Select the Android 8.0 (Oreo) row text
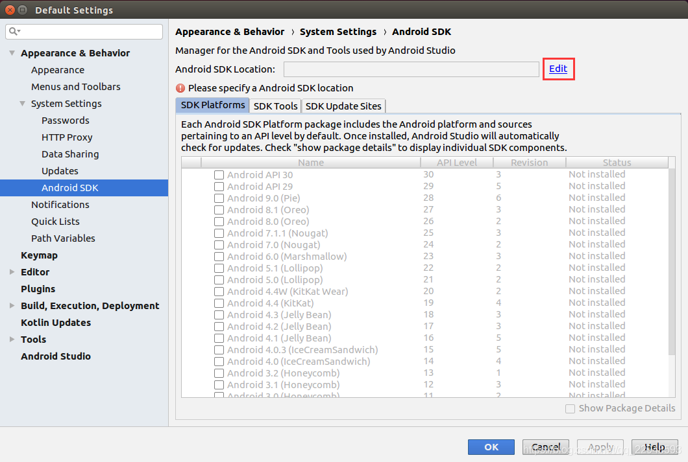 (267, 222)
